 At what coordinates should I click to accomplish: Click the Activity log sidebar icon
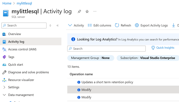4,42
